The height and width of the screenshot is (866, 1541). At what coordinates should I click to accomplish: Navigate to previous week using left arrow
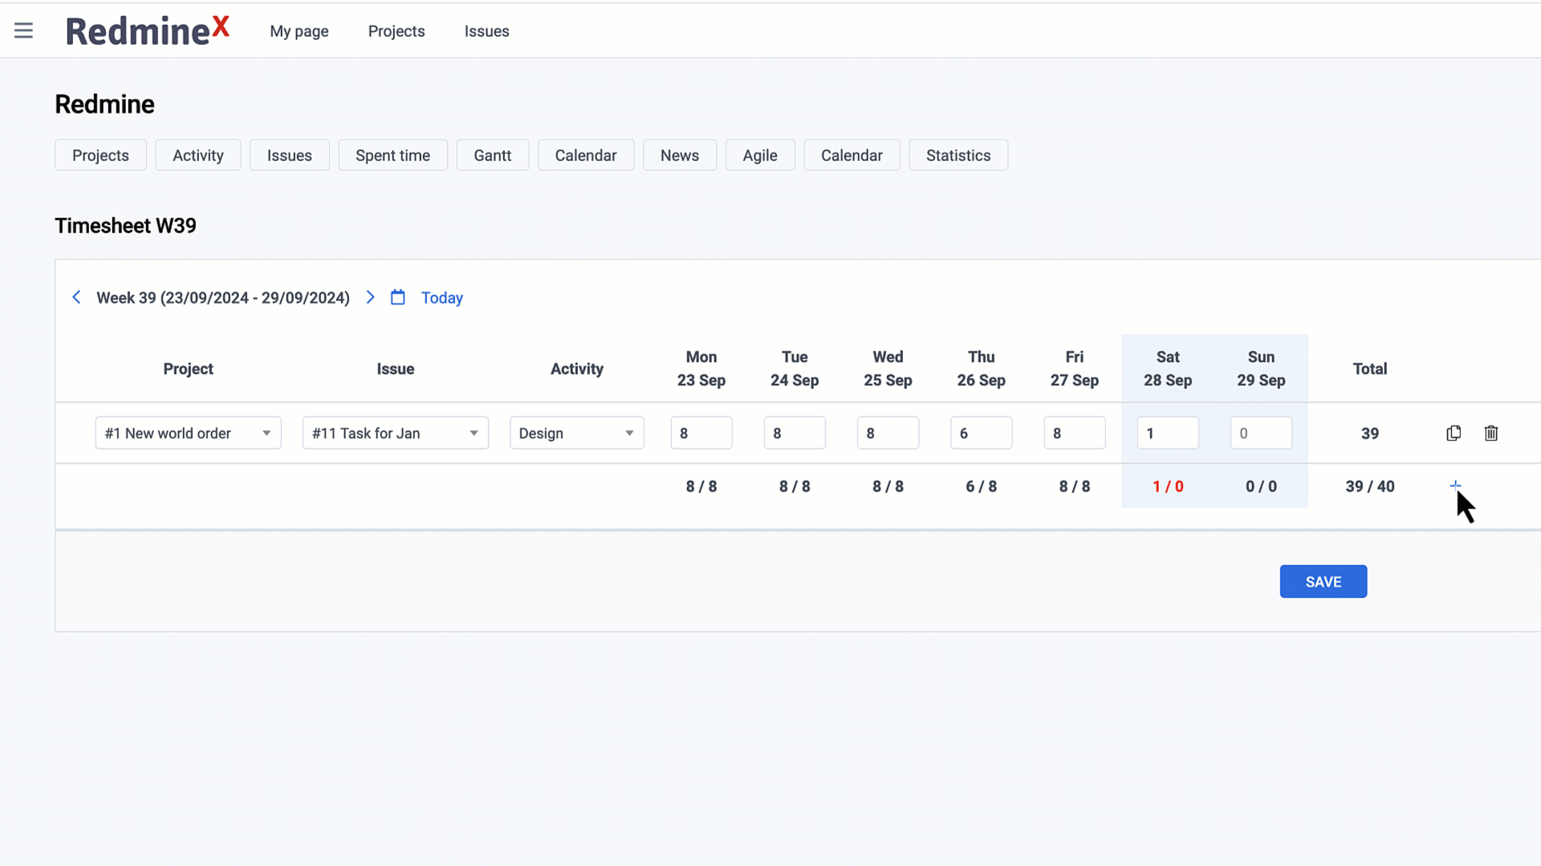point(76,297)
